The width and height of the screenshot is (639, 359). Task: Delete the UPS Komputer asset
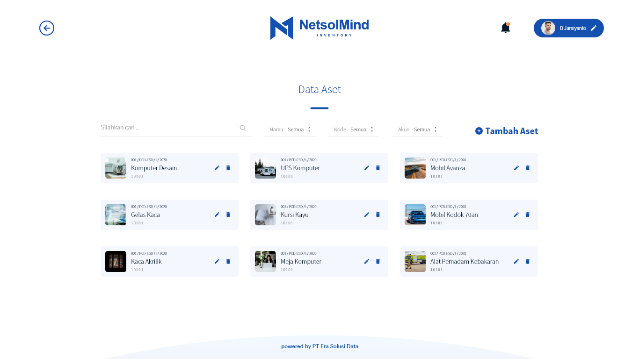point(378,168)
